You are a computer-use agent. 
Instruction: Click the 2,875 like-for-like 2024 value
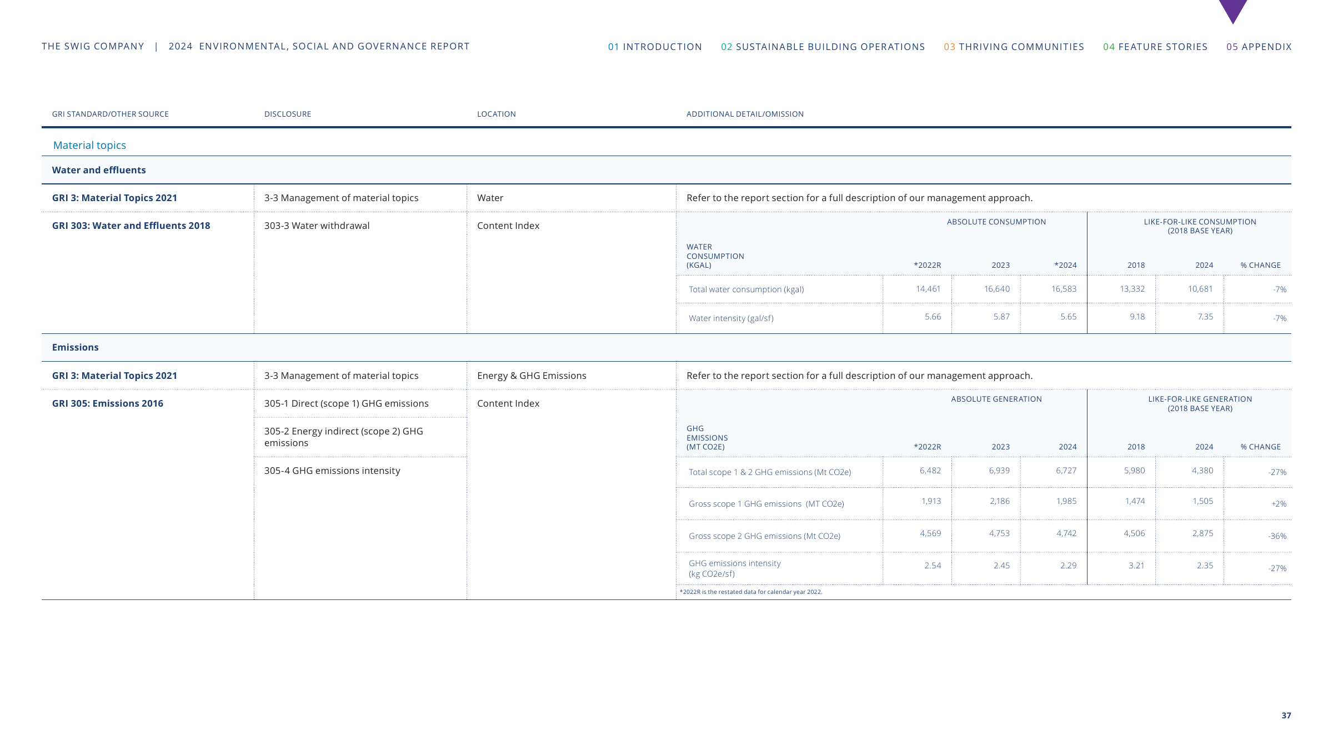[x=1202, y=533]
